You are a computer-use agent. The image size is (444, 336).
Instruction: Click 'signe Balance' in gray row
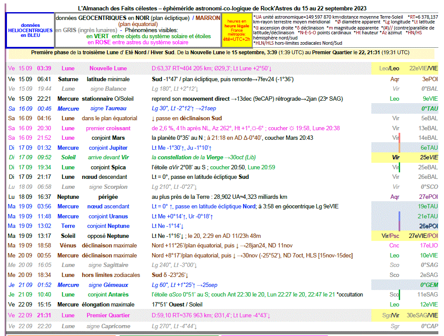[108, 89]
